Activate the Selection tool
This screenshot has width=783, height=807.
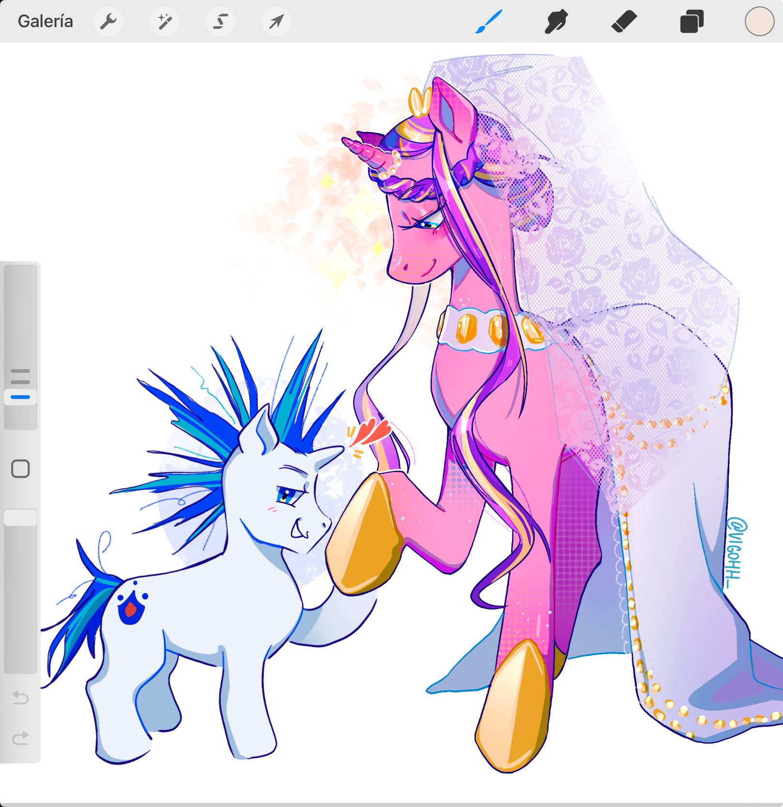[x=221, y=21]
